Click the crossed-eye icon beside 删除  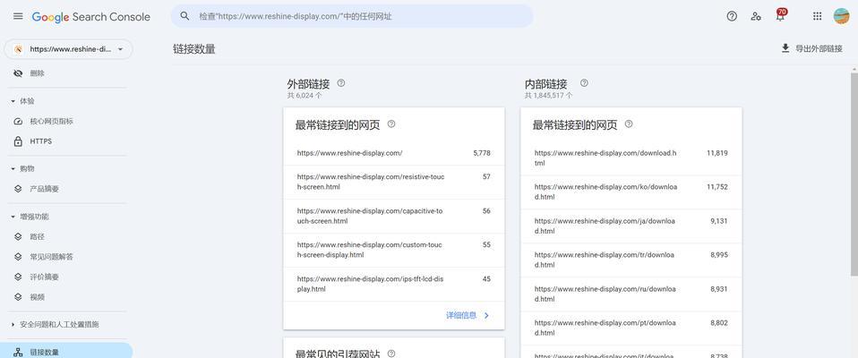(x=18, y=73)
